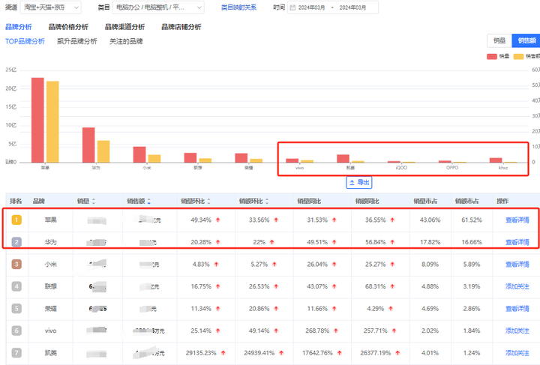Sort the table by 销售额 column

coord(148,202)
